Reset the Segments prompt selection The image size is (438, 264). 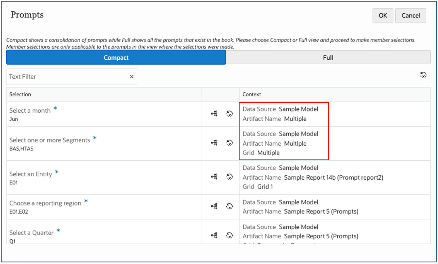229,142
